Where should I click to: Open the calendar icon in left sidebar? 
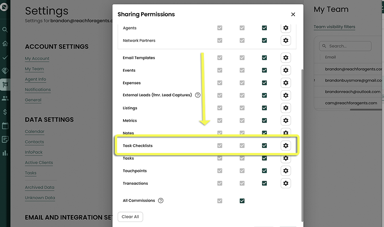tap(5, 126)
